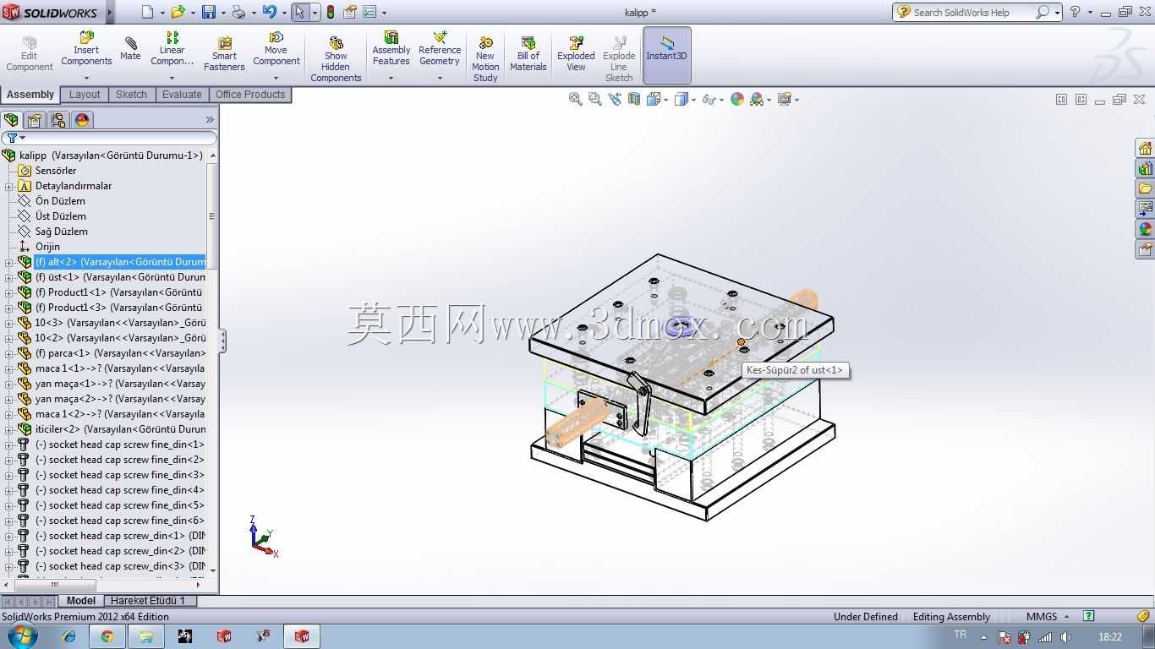Click the feature tree filter field
Screen dimensions: 1155x649
point(109,138)
